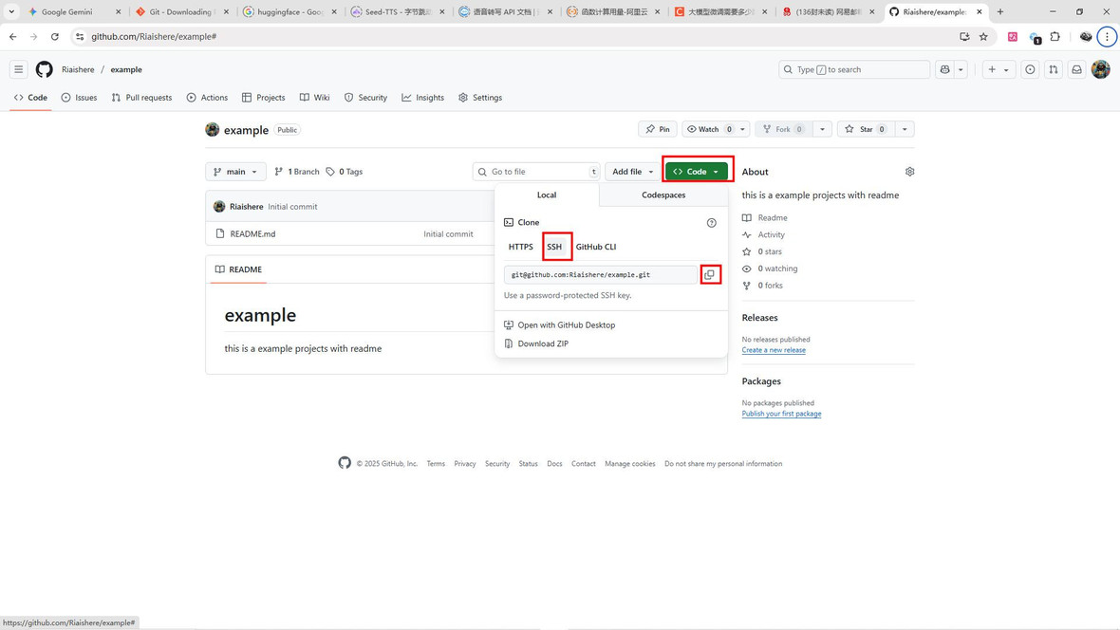Image resolution: width=1120 pixels, height=630 pixels.
Task: Pin the example repository
Action: click(x=657, y=129)
